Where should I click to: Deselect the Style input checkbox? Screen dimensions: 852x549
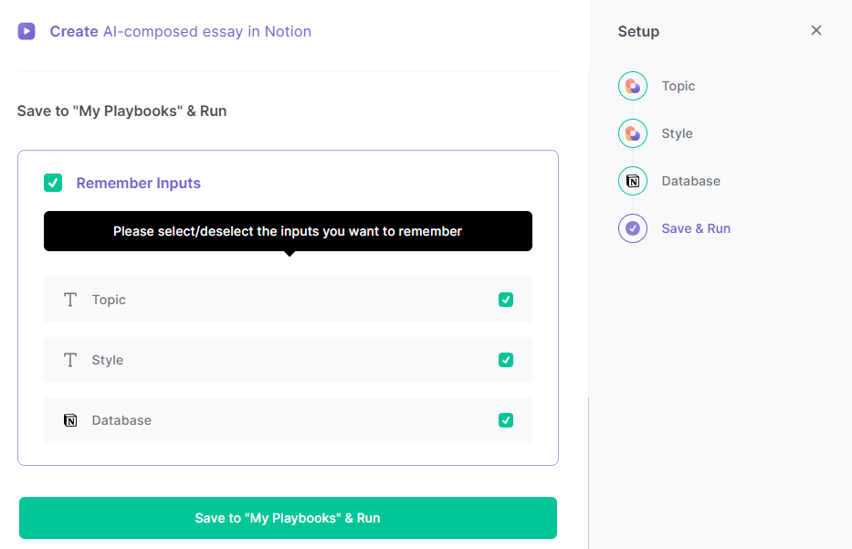coord(506,359)
